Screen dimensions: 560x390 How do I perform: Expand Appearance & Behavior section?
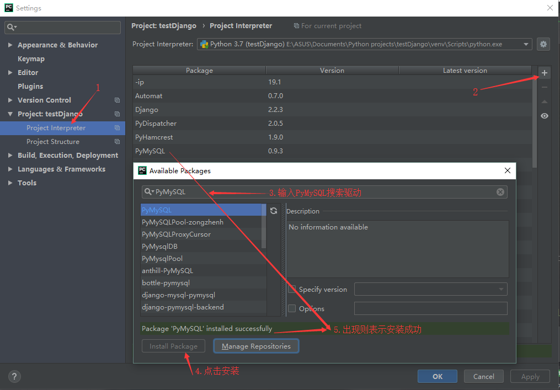(10, 45)
